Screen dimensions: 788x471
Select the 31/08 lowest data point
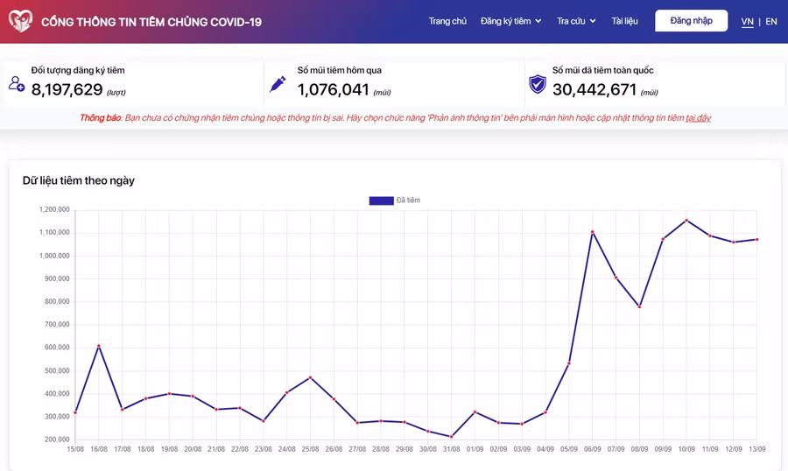[452, 437]
